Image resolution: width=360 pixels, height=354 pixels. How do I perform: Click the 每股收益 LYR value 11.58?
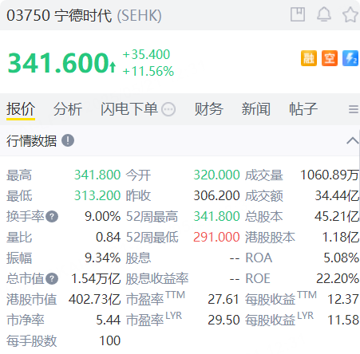click(343, 321)
